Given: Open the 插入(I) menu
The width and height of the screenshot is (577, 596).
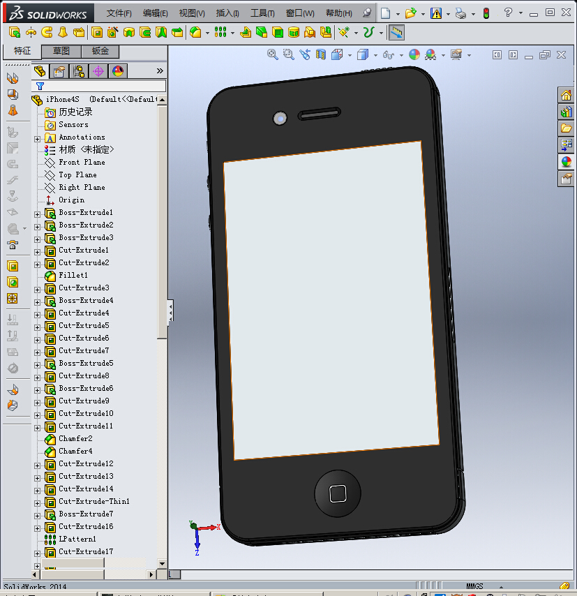Looking at the screenshot, I should (x=227, y=13).
